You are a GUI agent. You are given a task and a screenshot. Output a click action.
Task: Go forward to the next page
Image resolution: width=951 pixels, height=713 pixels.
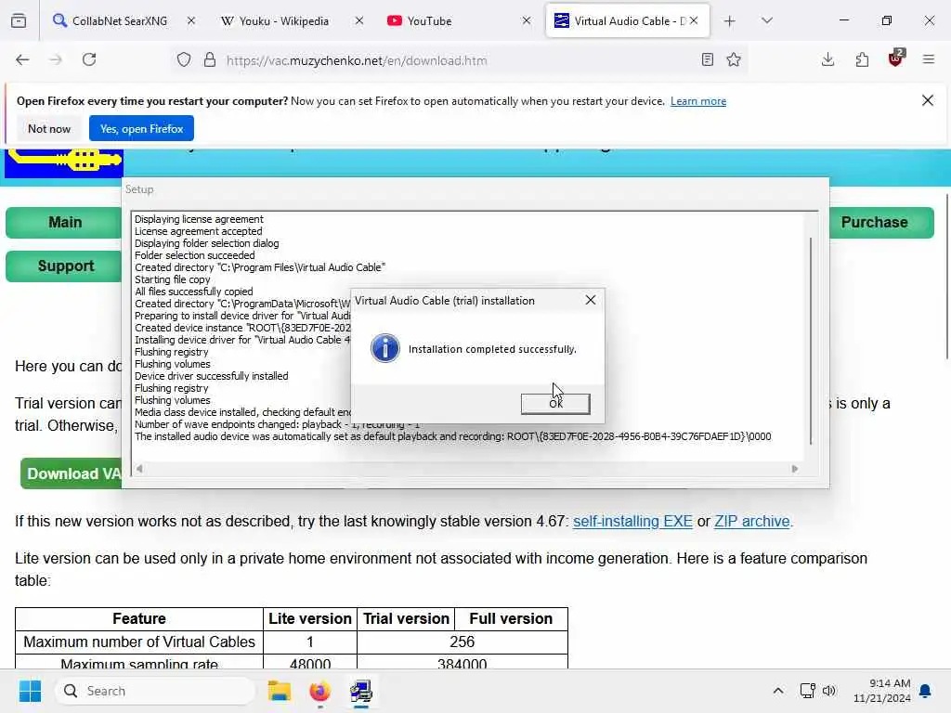[x=56, y=59]
